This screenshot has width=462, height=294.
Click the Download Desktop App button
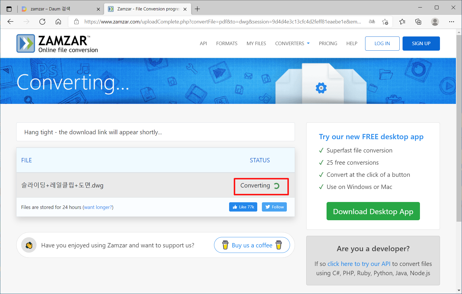pos(373,211)
